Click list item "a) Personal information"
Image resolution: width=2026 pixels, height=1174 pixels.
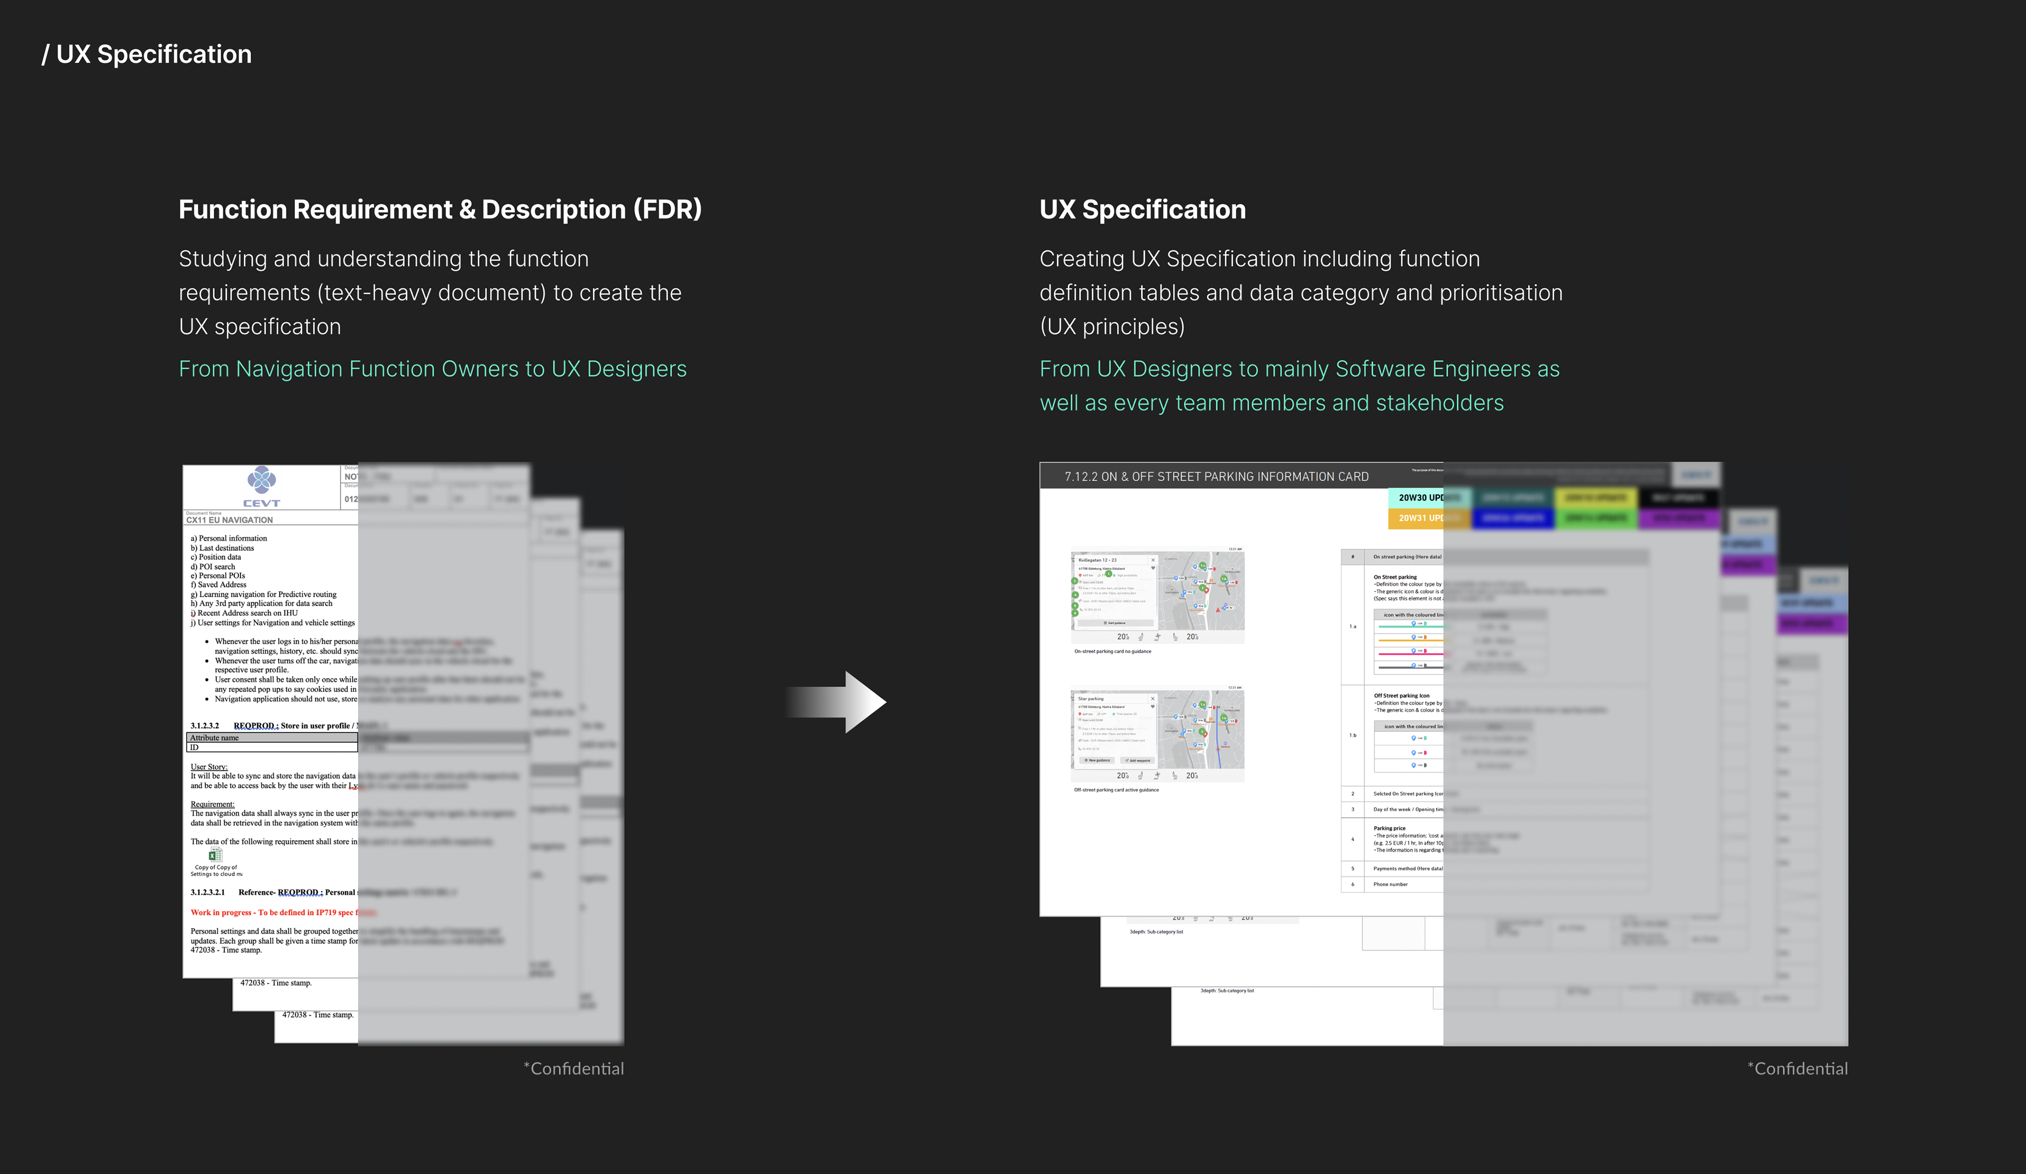tap(228, 539)
